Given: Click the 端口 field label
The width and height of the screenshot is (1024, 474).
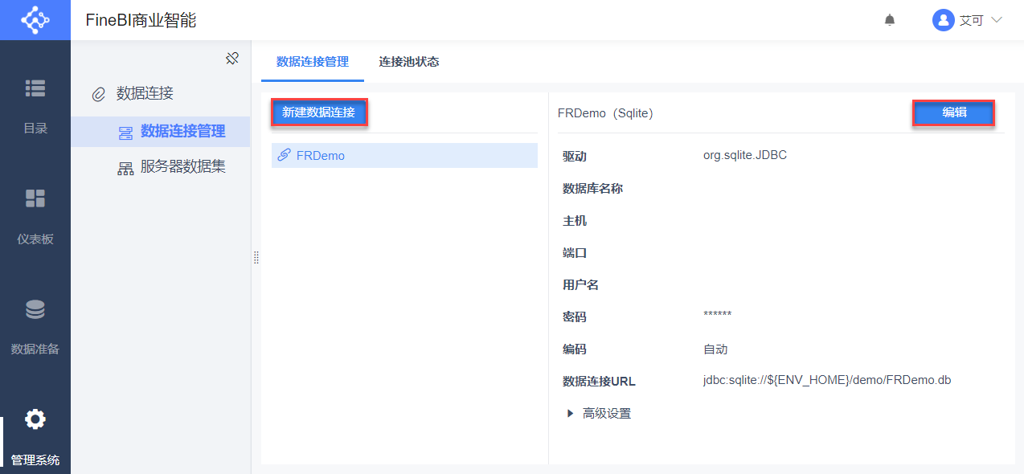Looking at the screenshot, I should pos(575,253).
